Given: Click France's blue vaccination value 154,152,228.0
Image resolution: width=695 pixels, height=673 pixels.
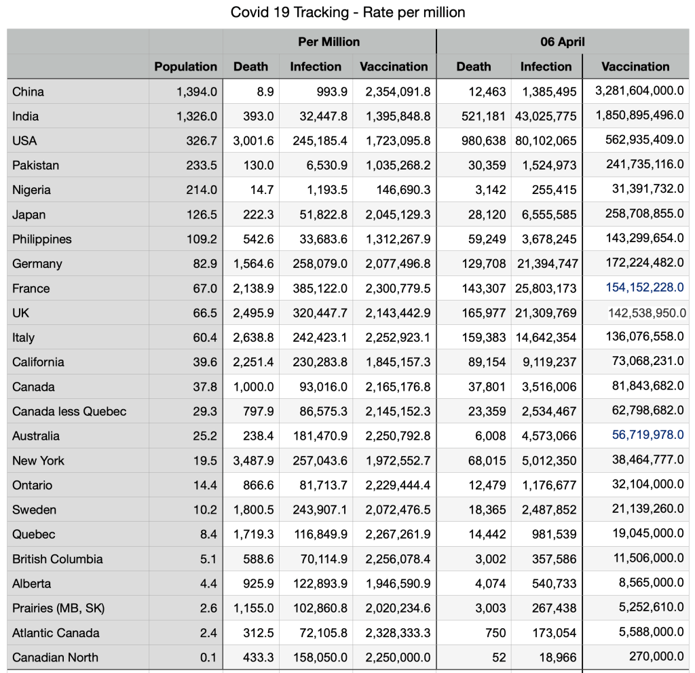Looking at the screenshot, I should [644, 288].
